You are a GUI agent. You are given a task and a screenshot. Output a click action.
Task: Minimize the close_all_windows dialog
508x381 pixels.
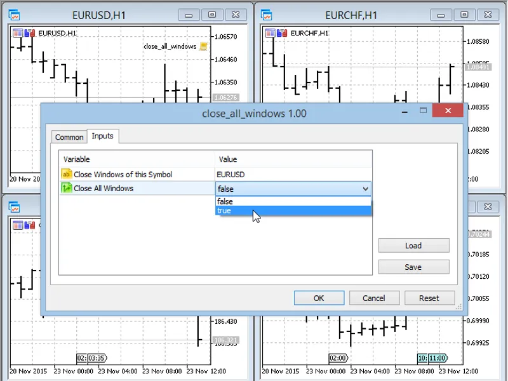[x=404, y=111]
